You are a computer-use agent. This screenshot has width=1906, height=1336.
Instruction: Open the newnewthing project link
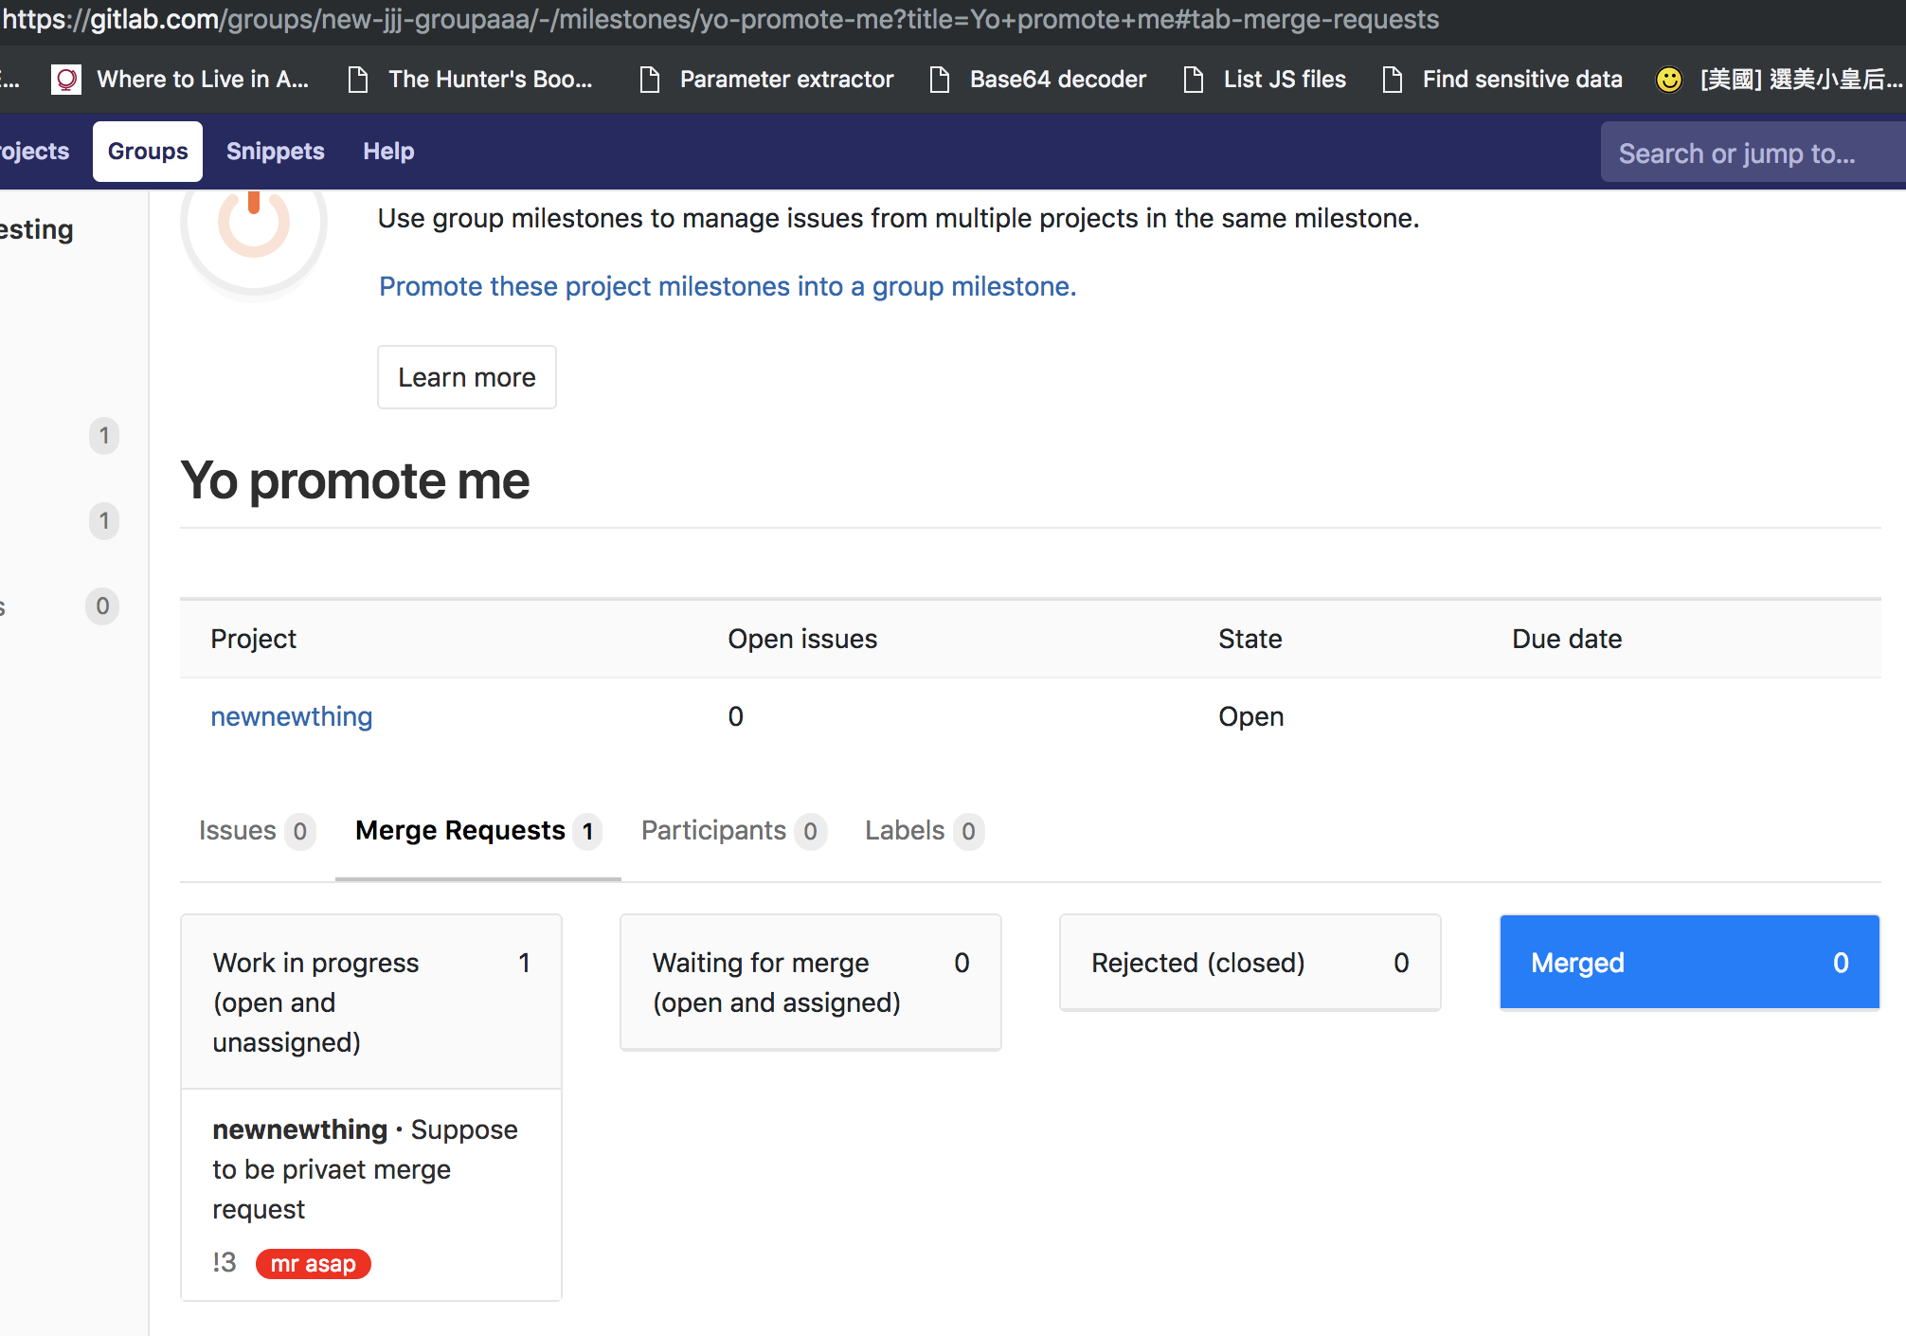pyautogui.click(x=291, y=716)
